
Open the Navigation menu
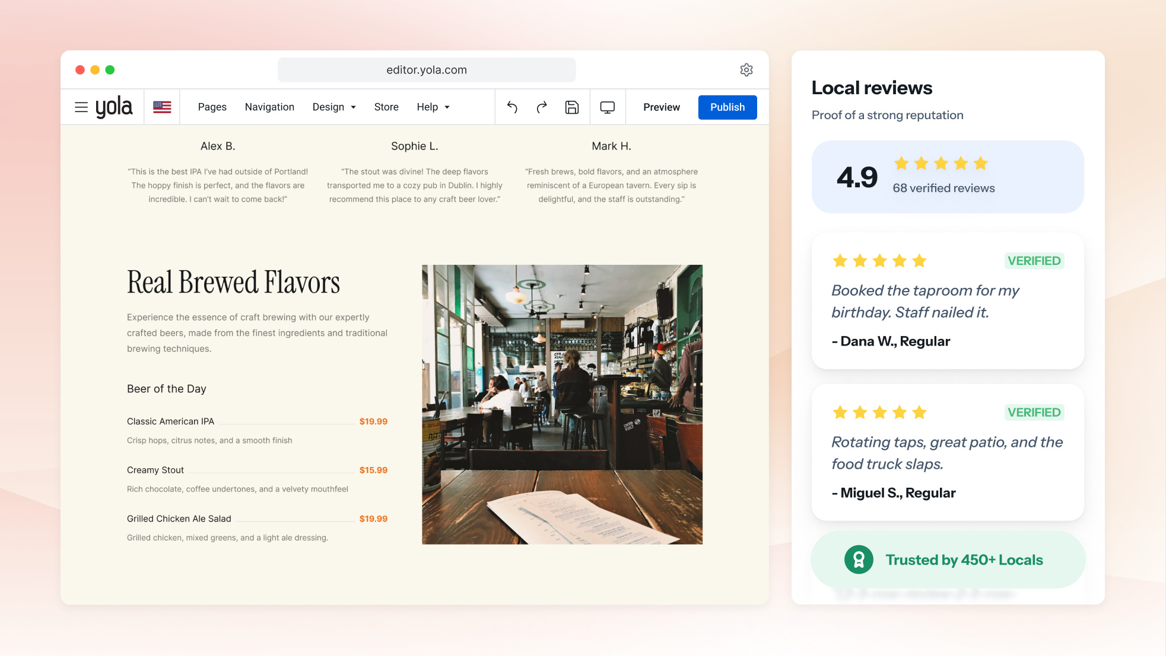coord(269,107)
